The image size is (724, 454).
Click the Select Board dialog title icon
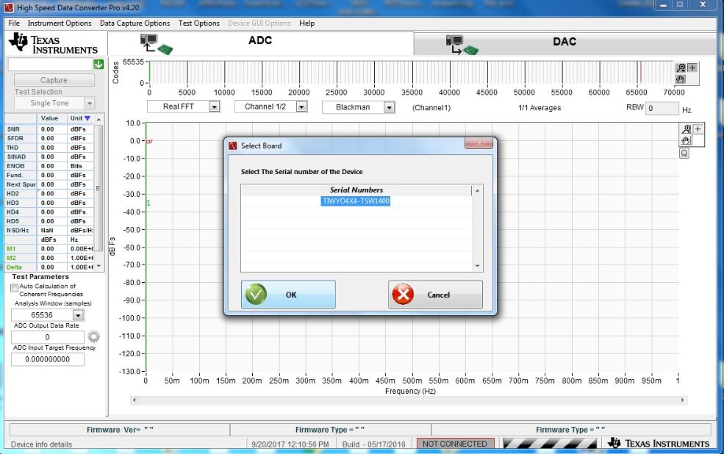pyautogui.click(x=233, y=145)
